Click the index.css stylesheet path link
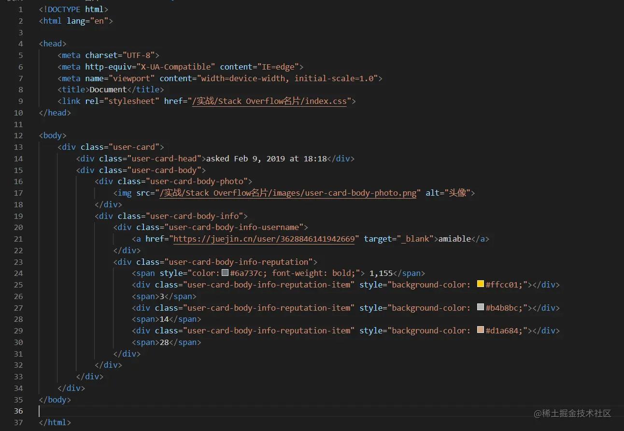 click(x=269, y=101)
